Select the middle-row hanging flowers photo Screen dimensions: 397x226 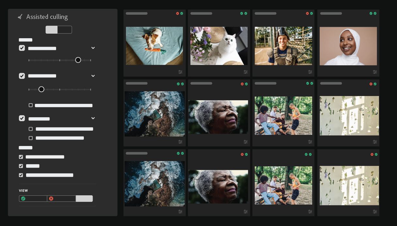[x=349, y=116]
